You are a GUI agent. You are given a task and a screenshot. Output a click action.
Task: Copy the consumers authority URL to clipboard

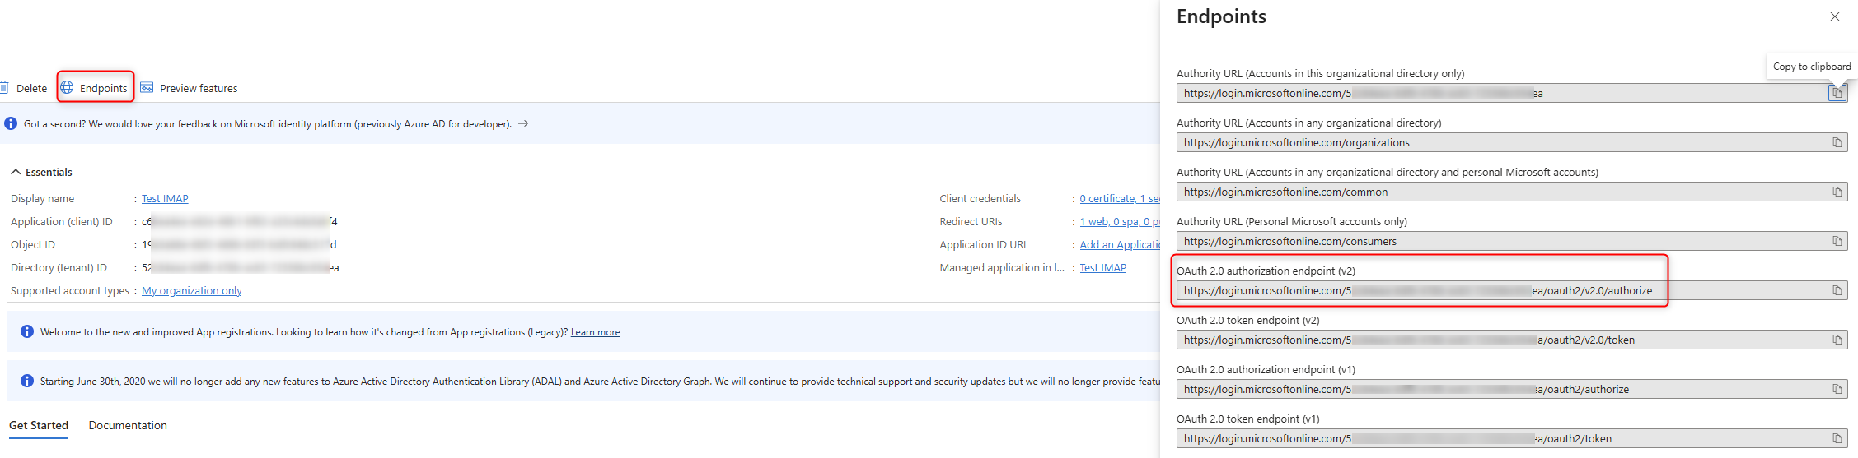(1837, 241)
